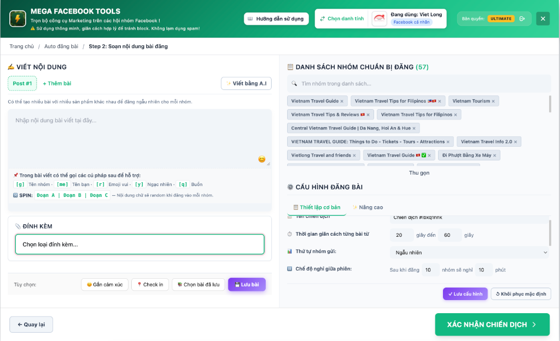Click the lightning bolt app logo
Image resolution: width=560 pixels, height=341 pixels.
pyautogui.click(x=17, y=19)
